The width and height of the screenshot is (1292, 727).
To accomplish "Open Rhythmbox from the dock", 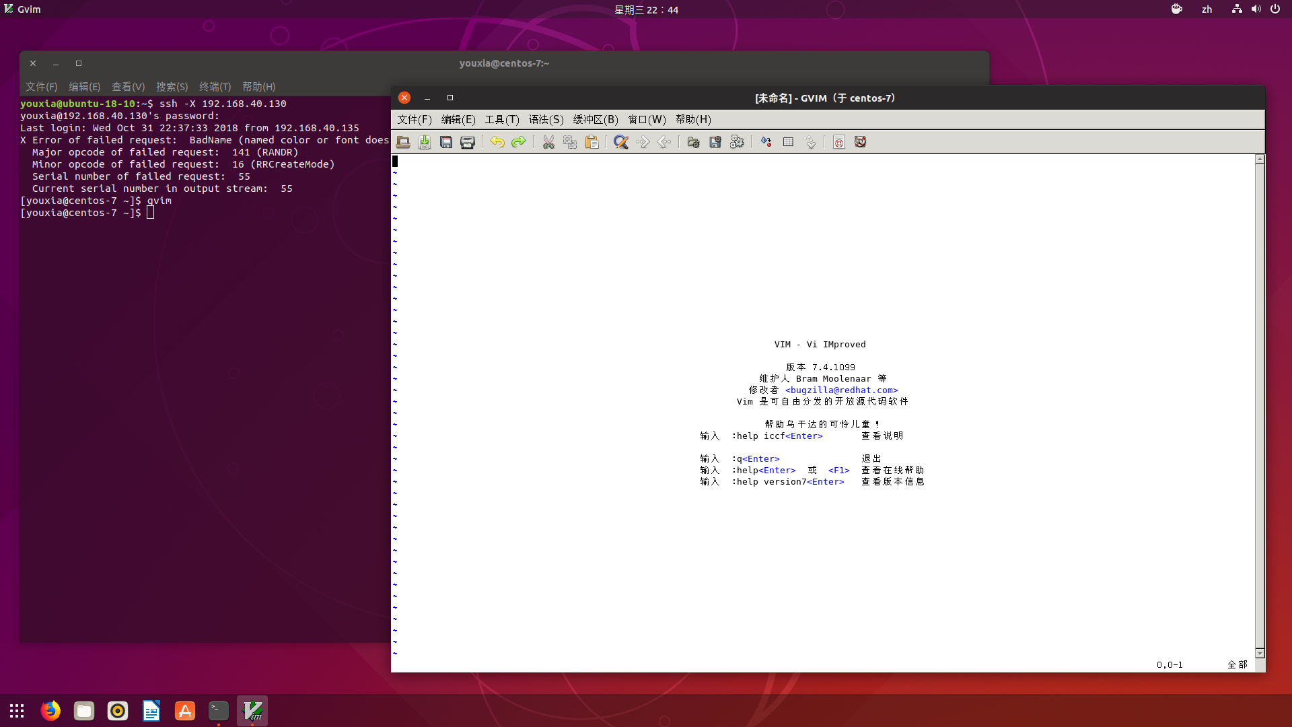I will 118,711.
